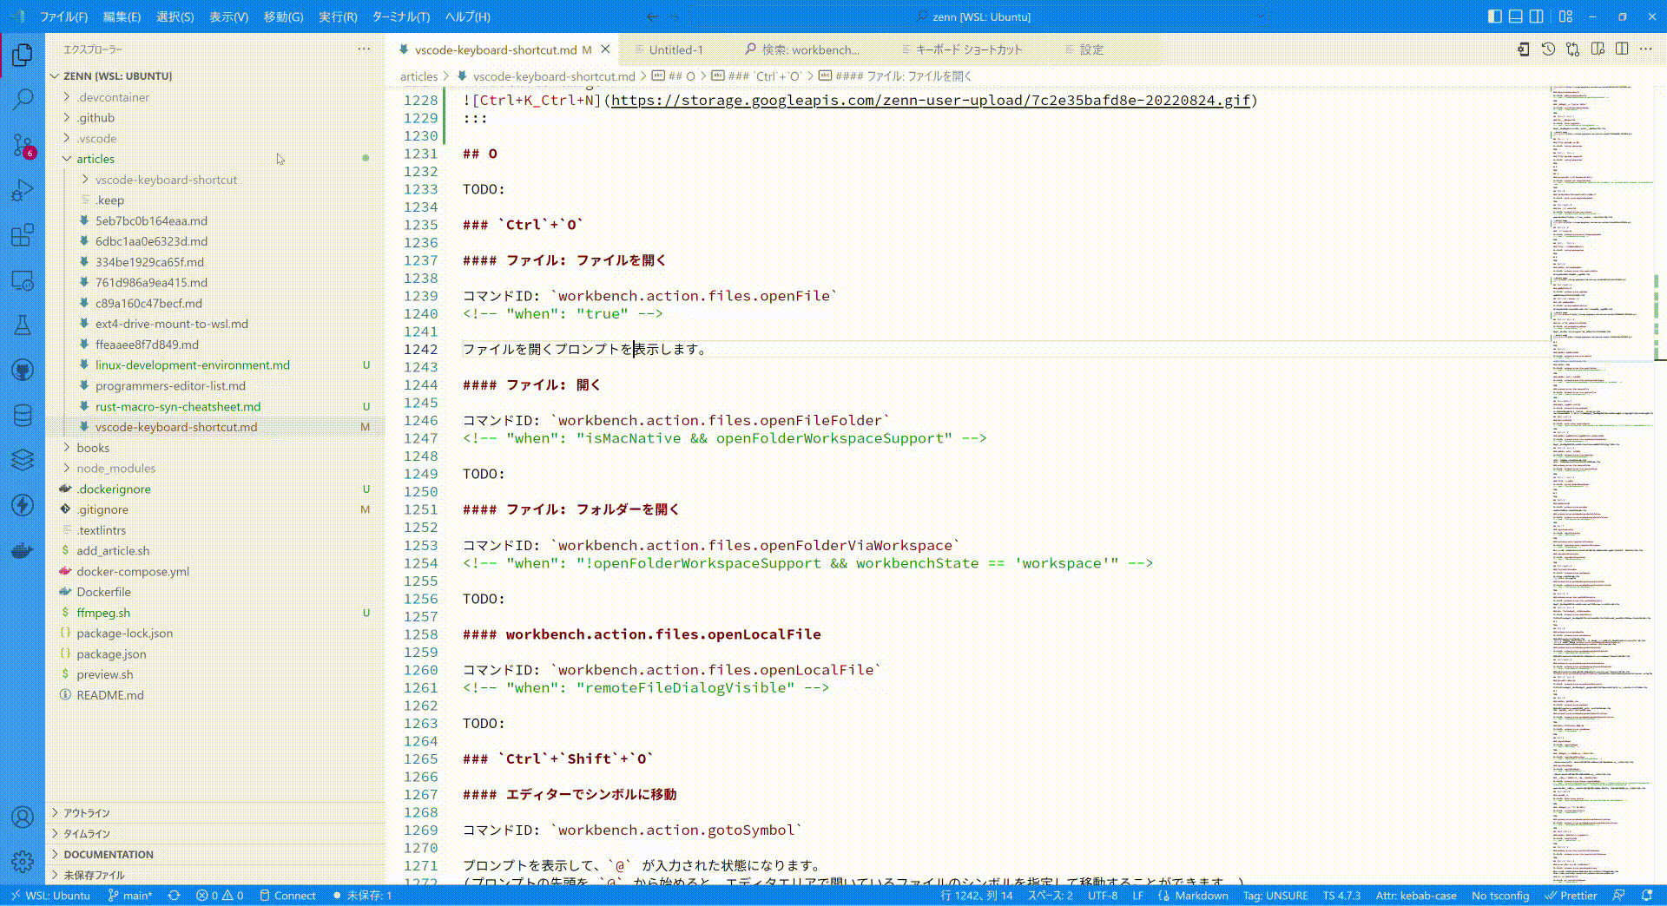Click the feedback icon in status bar

[1618, 896]
